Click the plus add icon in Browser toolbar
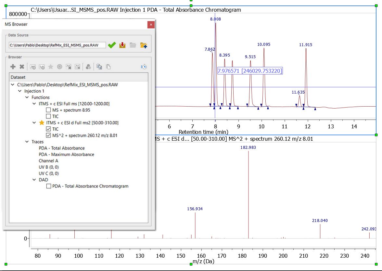 click(x=13, y=67)
